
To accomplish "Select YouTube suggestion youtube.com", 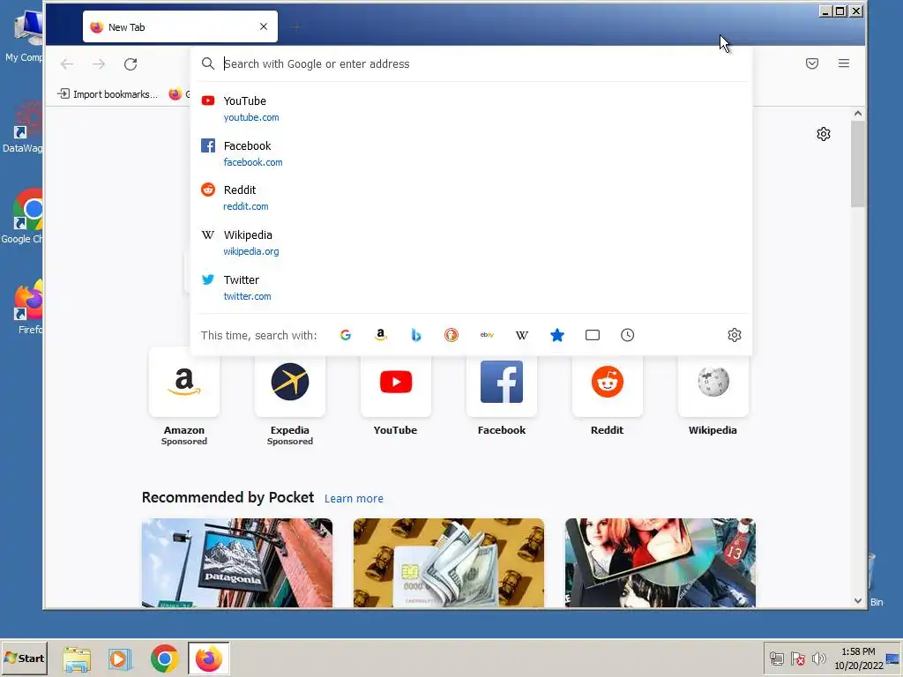I will point(471,108).
